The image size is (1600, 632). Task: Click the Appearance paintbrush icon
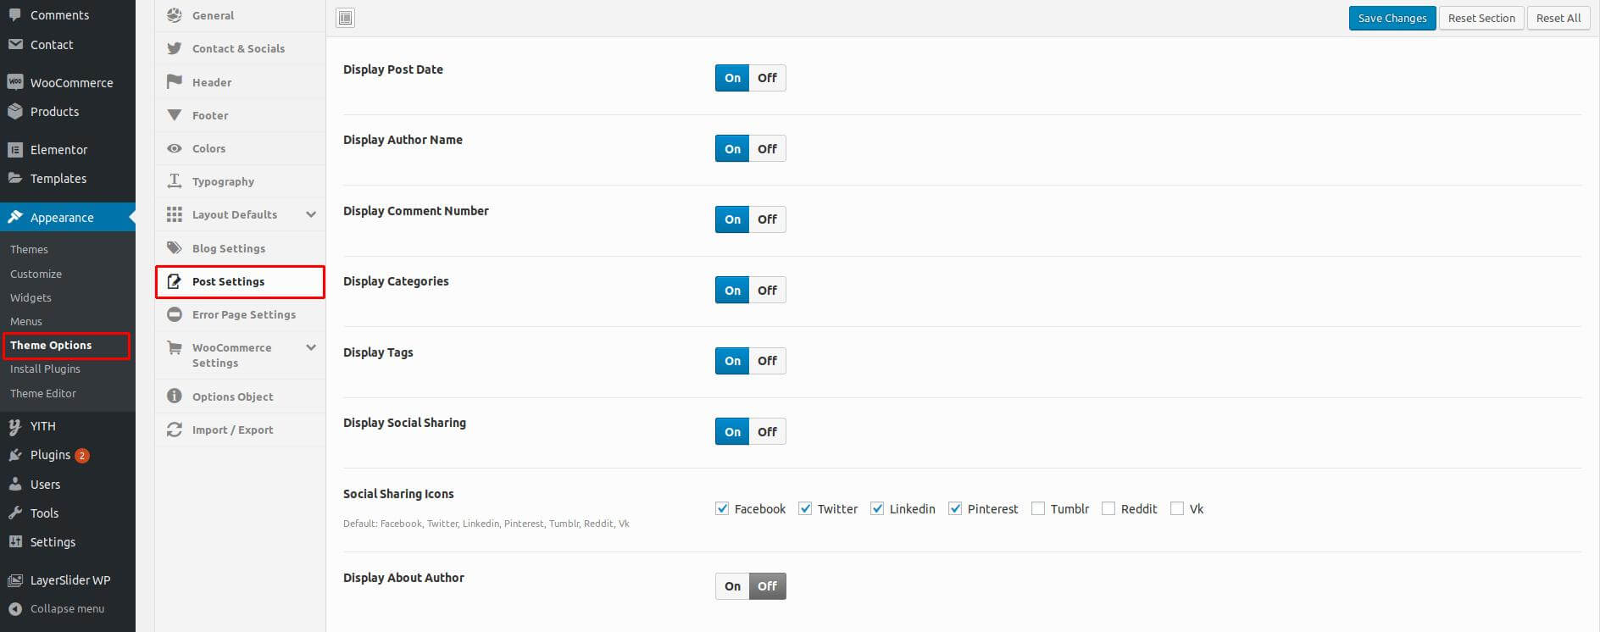pos(14,217)
